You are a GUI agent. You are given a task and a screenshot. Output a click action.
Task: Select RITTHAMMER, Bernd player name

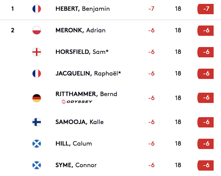pyautogui.click(x=86, y=94)
